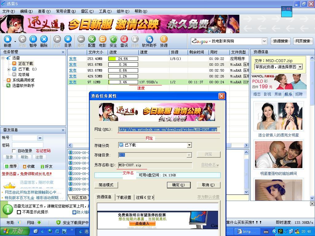Open the 存储目录 dropdown in the dialog
The height and width of the screenshot is (236, 315).
189,155
